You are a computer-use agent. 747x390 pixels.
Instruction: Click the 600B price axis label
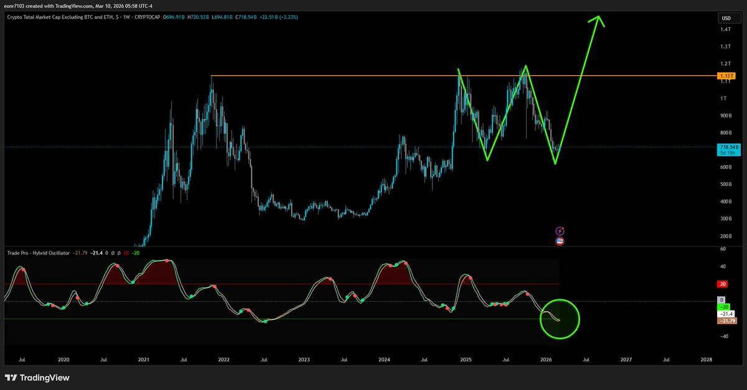click(726, 167)
